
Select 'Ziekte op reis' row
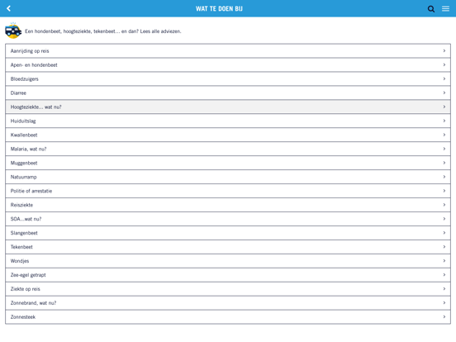pyautogui.click(x=228, y=289)
